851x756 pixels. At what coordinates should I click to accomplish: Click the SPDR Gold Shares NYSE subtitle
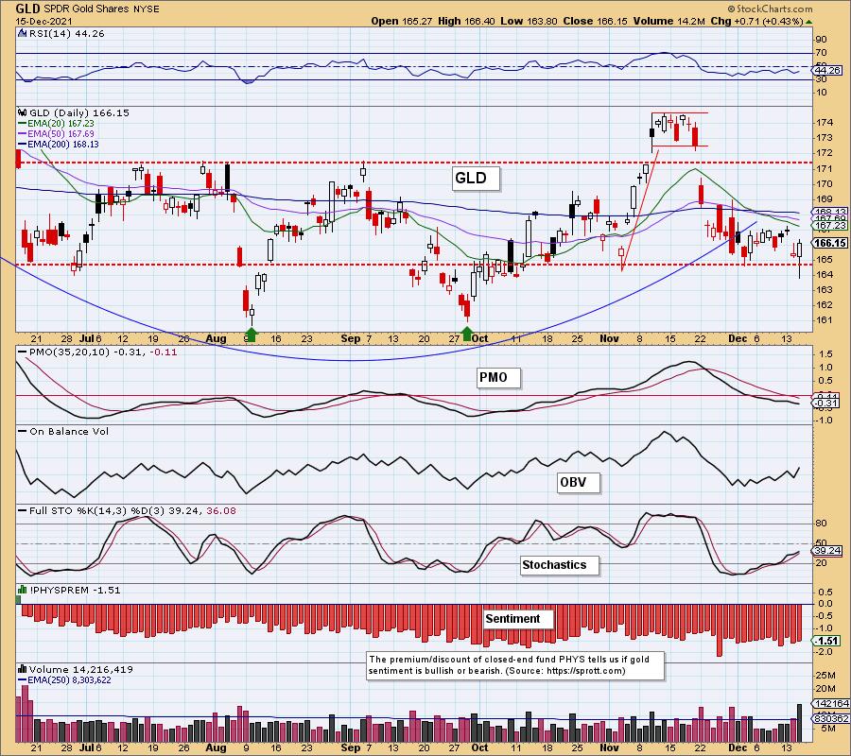point(101,9)
